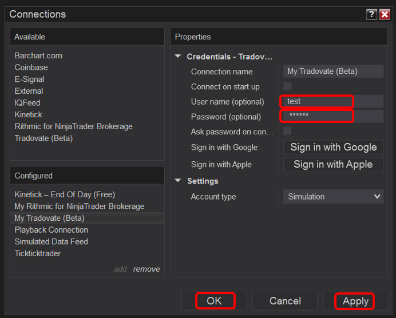Select My Rithmic for NinjaTrader Brokerage
Viewport: 396px width, 318px height.
point(80,206)
